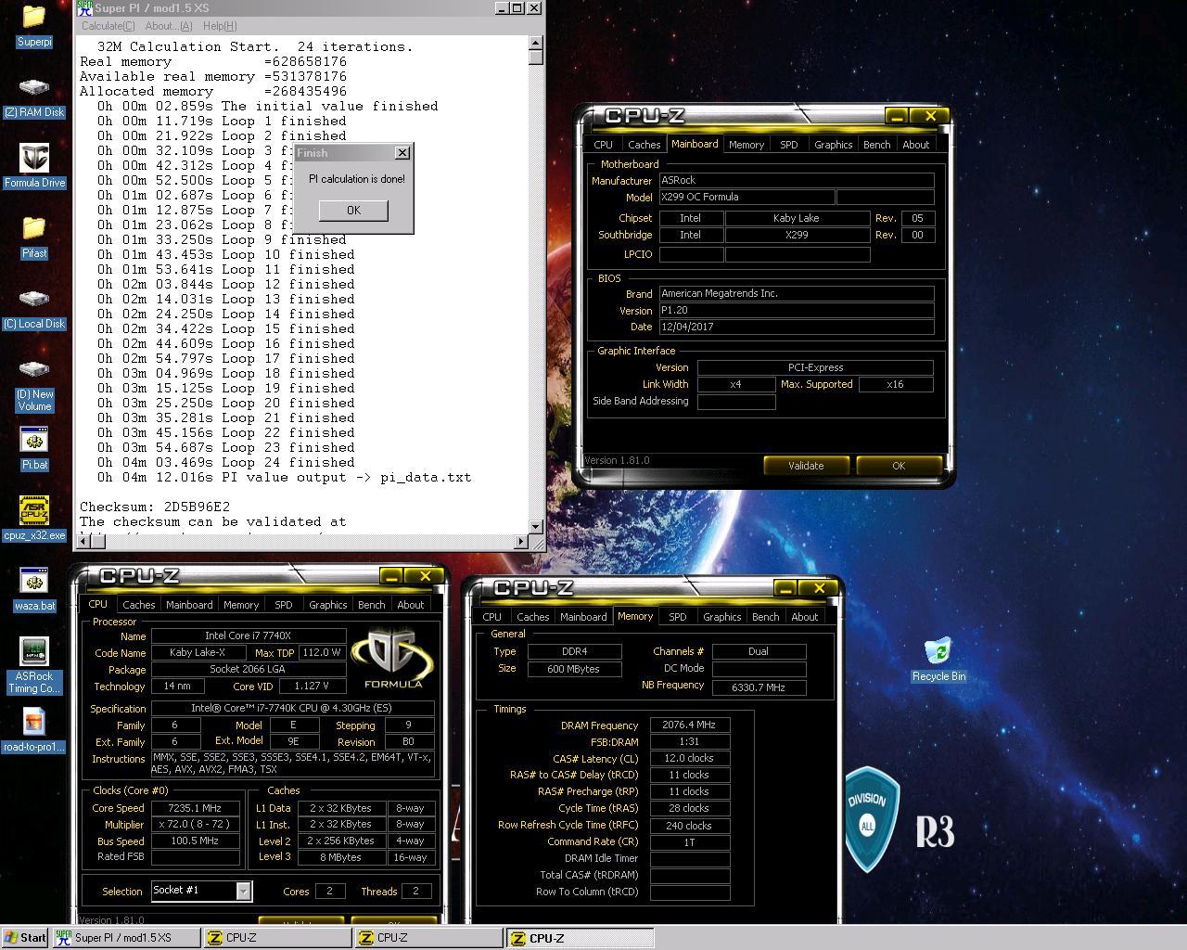This screenshot has height=950, width=1187.
Task: Click Super PI vertical scrollbar down arrow
Action: click(536, 527)
